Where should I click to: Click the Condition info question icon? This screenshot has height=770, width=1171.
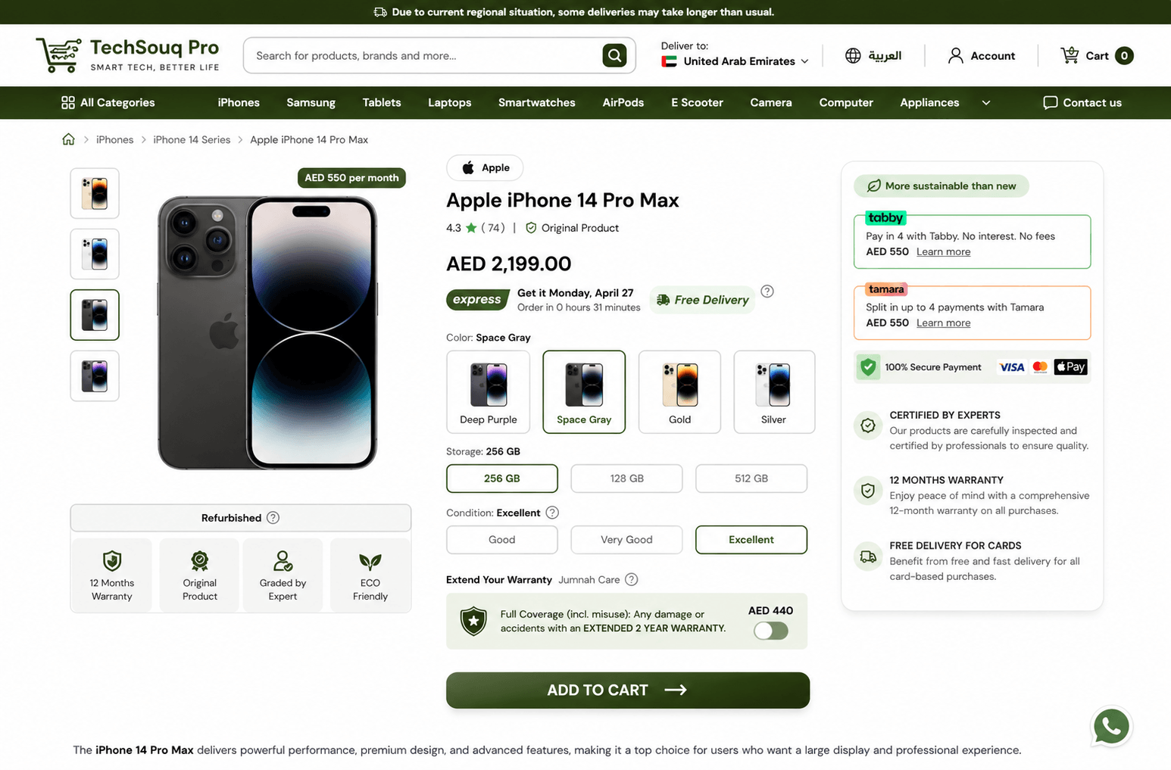[552, 513]
